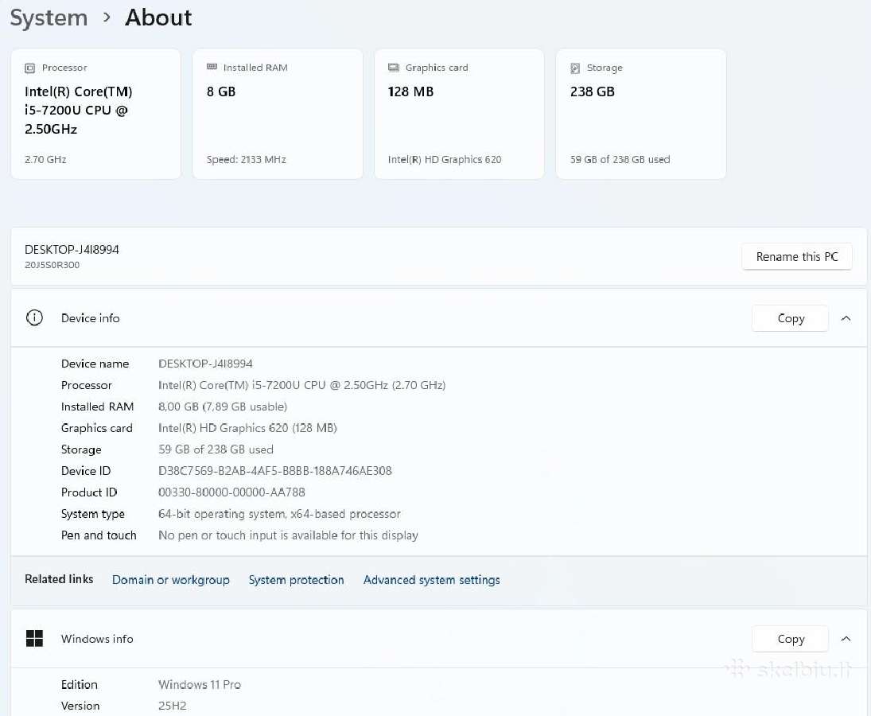Screen dimensions: 871x716
Task: Collapse the Device info section chevron
Action: pos(846,318)
